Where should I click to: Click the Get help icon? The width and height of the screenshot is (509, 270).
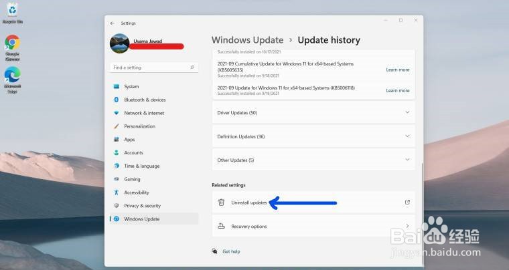(x=214, y=251)
